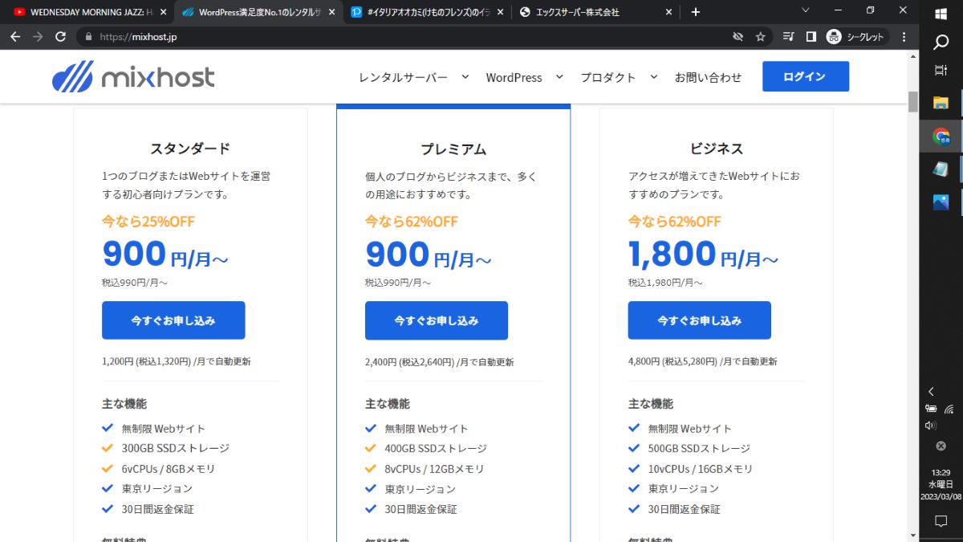Click the clock showing 13:29
Image resolution: width=963 pixels, height=542 pixels.
point(941,472)
